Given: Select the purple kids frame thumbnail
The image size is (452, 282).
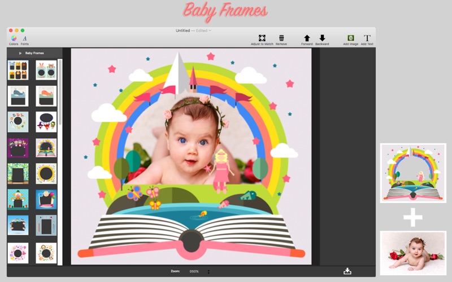Looking at the screenshot, I should [18, 148].
